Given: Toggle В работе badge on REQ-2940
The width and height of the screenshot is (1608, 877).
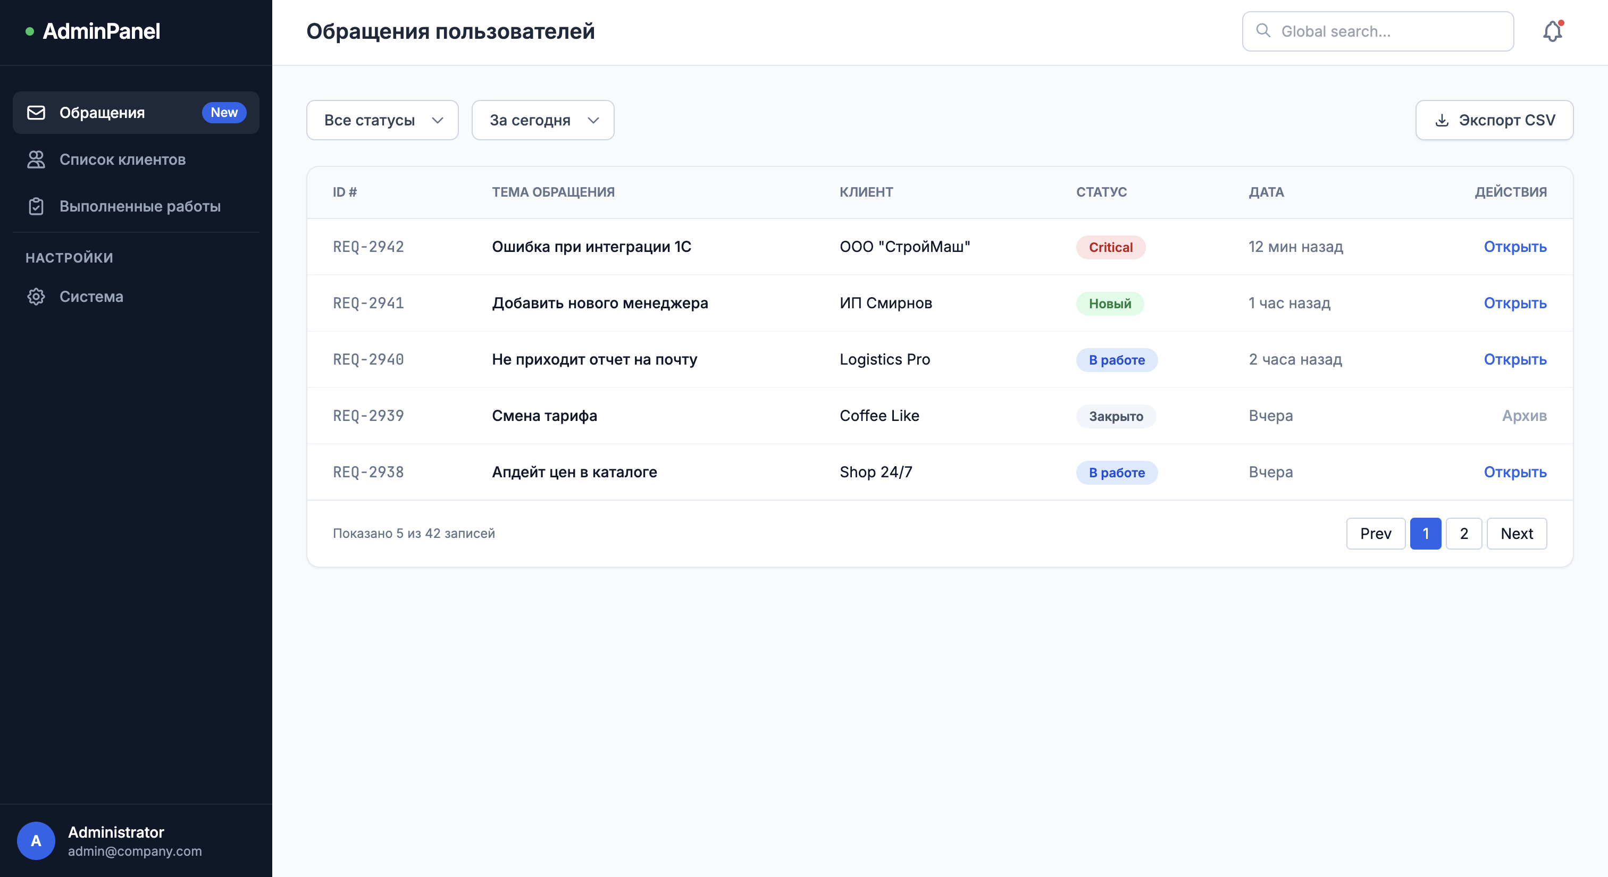Looking at the screenshot, I should 1116,360.
